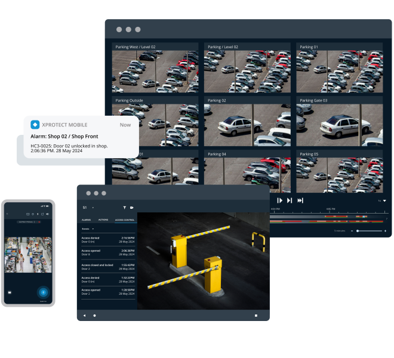Screen dimensions: 394x358
Task: Open the playback speed 1x dropdown
Action: [381, 201]
